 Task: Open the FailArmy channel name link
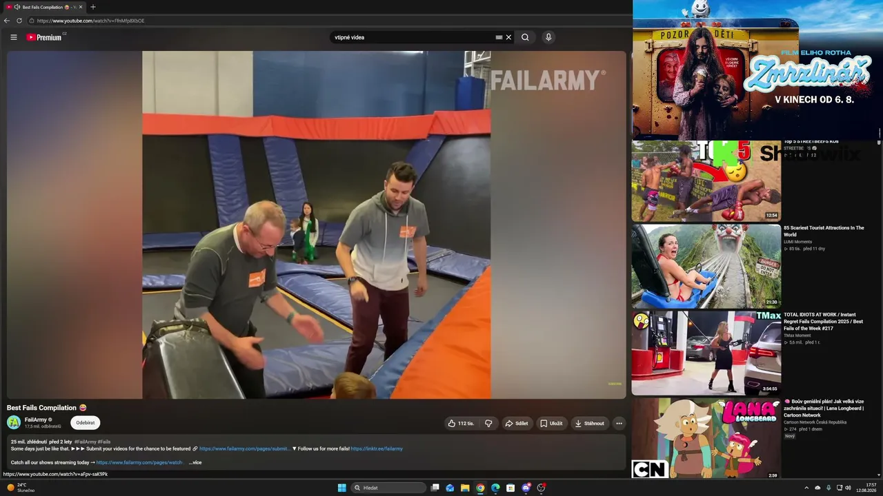[x=36, y=420]
